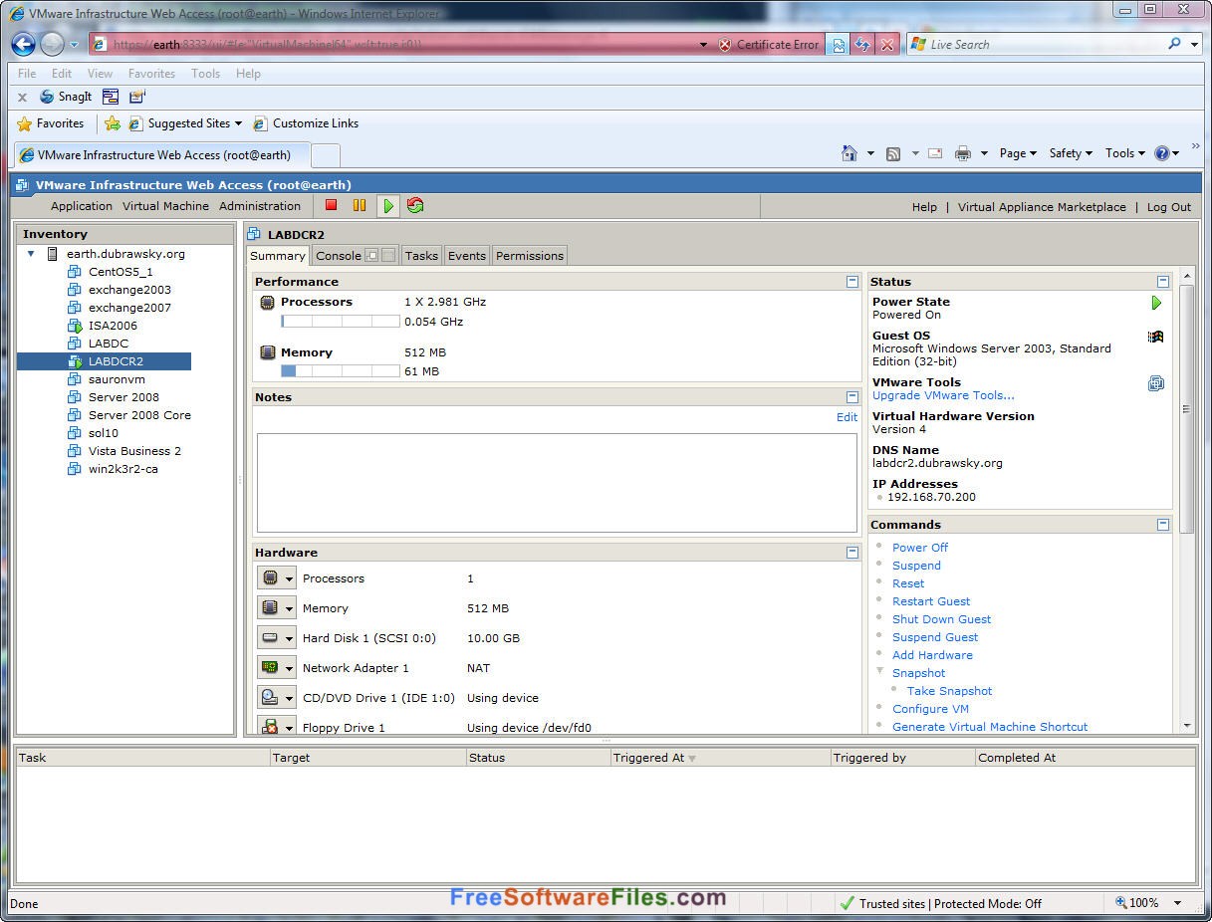This screenshot has height=922, width=1212.
Task: Open the Network Adapter 1 dropdown arrow
Action: click(290, 669)
